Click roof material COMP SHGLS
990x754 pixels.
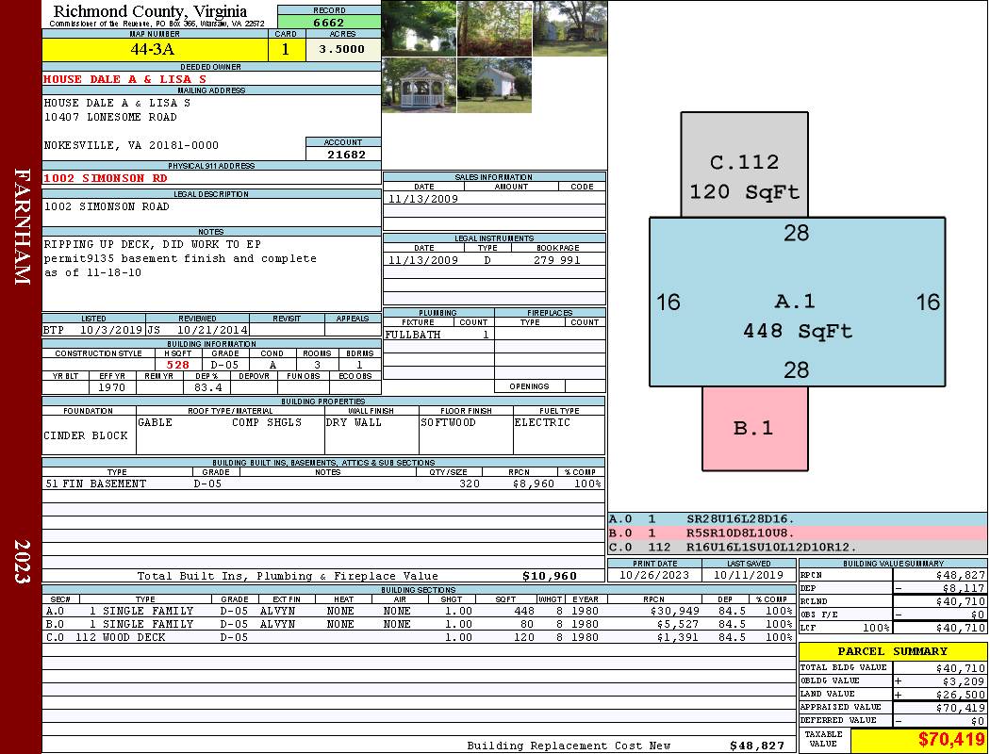click(267, 422)
